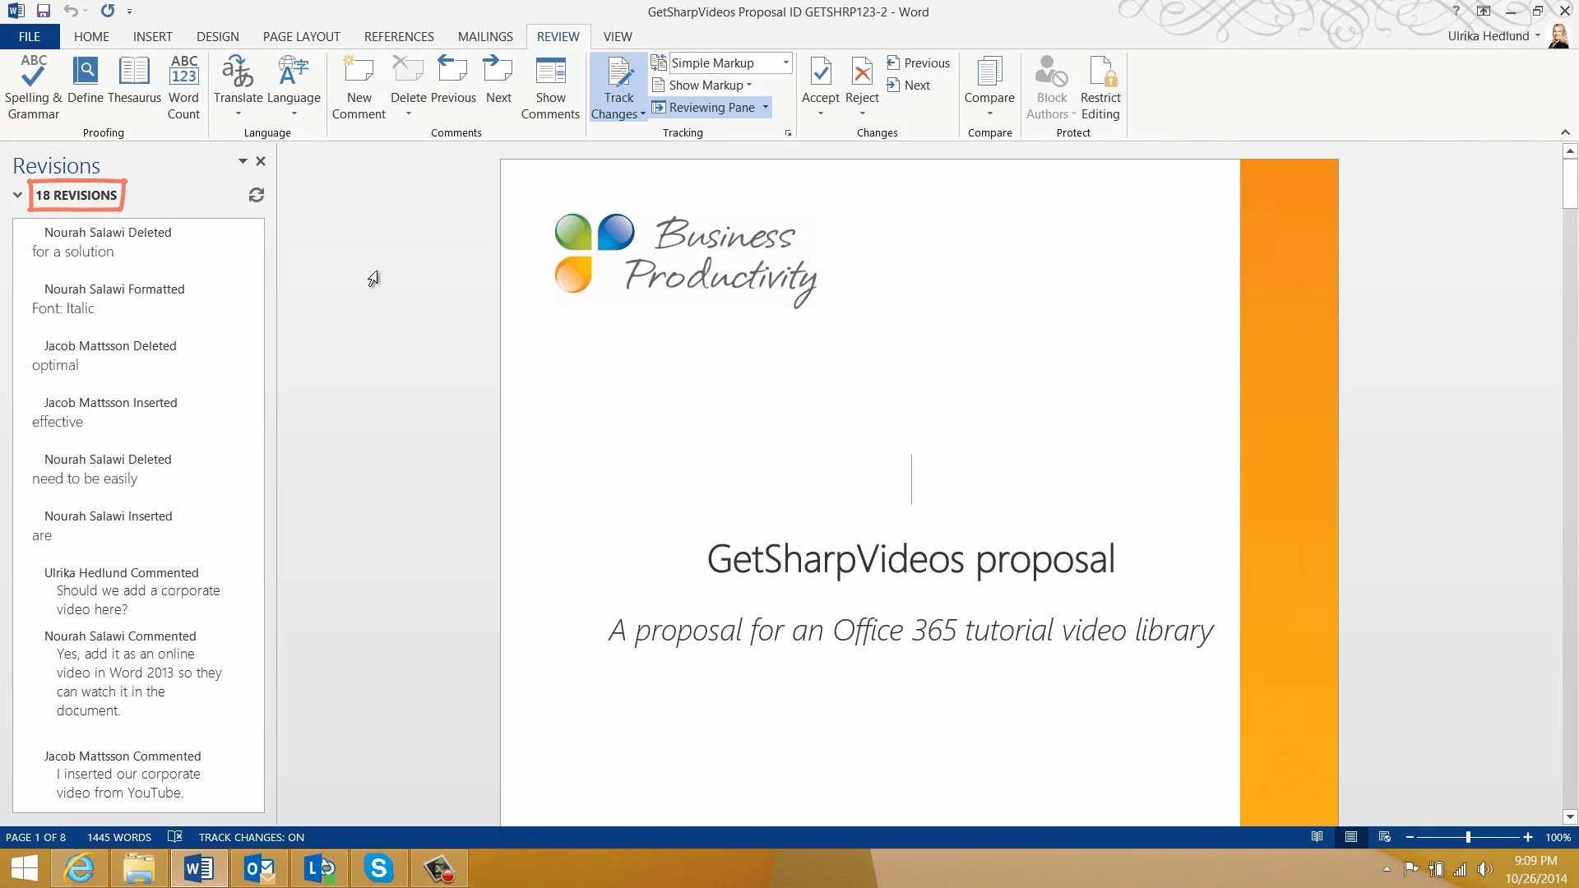Open the FILE menu

30,36
